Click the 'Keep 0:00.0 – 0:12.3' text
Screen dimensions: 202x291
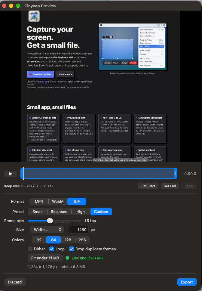pyautogui.click(x=21, y=186)
